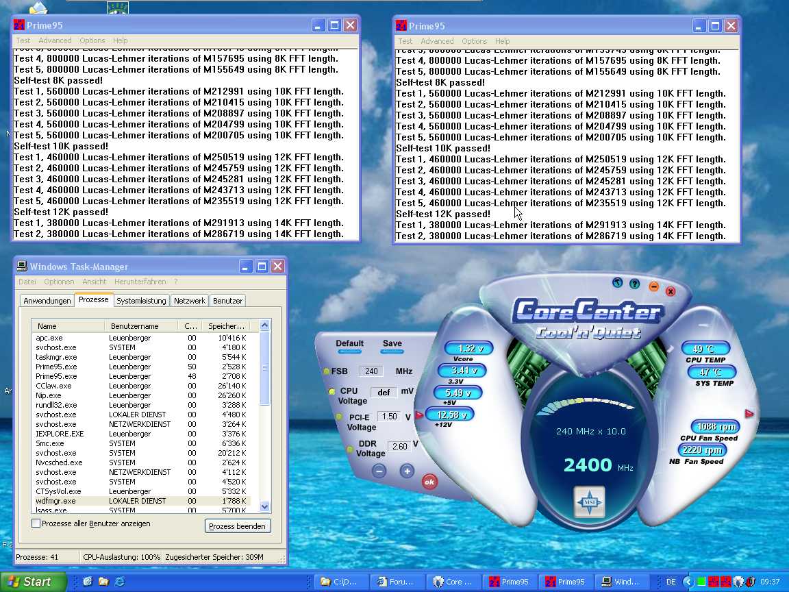Sort processes by Benutzername column header

click(141, 326)
